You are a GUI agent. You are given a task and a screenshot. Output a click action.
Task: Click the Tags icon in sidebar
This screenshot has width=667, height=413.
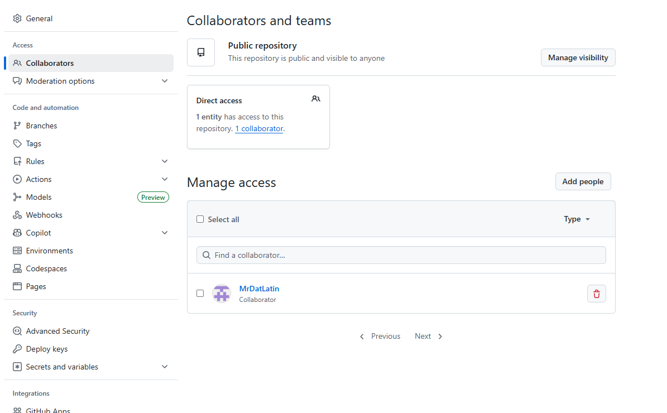tap(17, 143)
